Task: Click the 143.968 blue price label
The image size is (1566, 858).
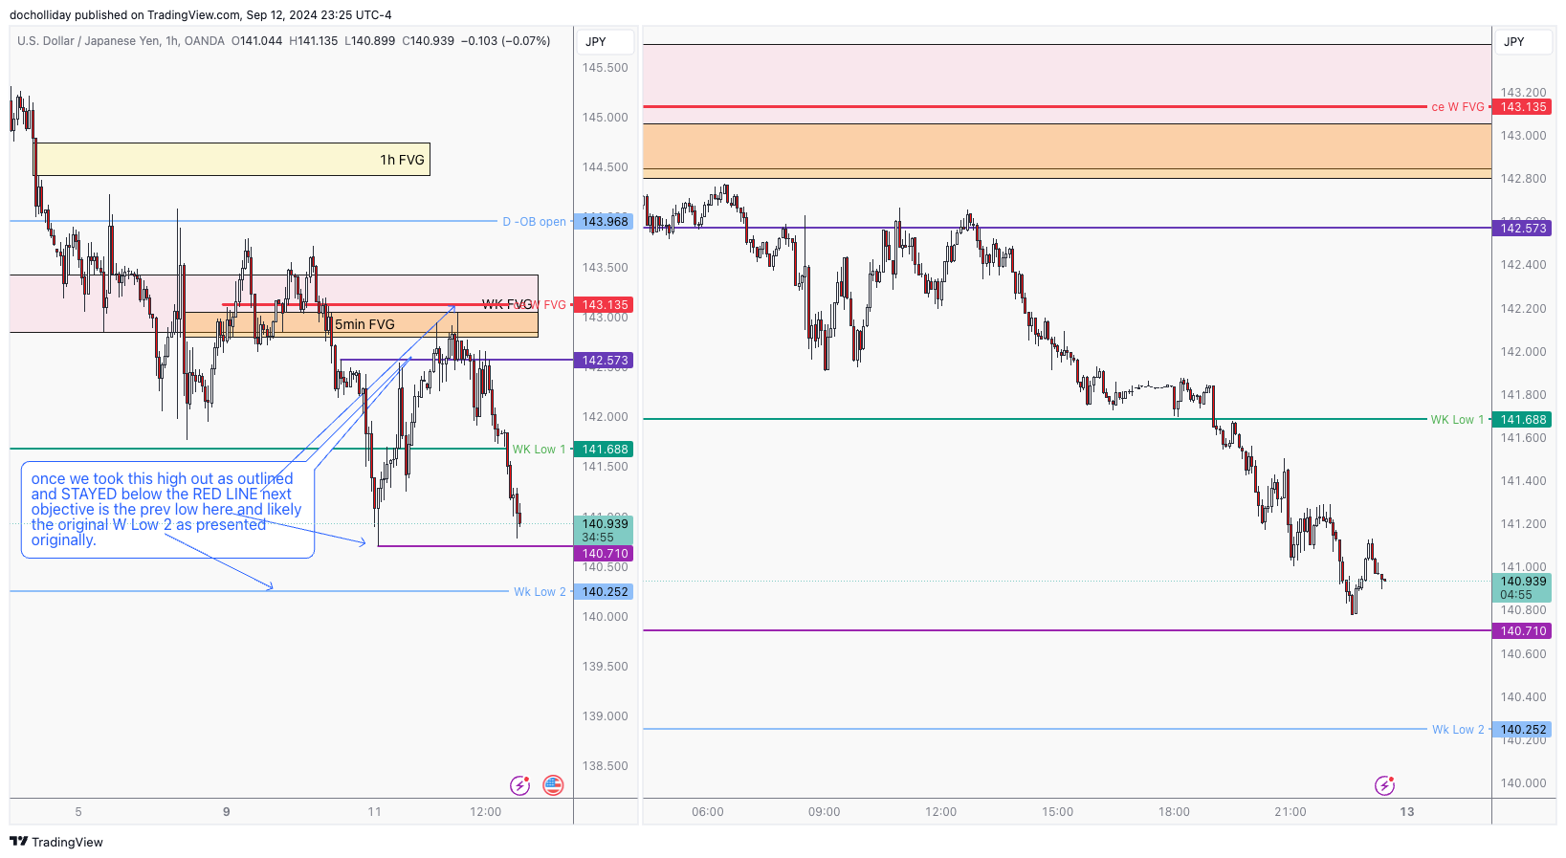Action: 604,222
